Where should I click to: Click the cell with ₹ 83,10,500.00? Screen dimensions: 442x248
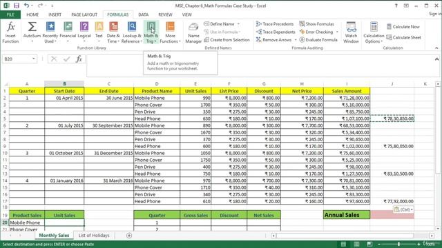click(x=392, y=174)
